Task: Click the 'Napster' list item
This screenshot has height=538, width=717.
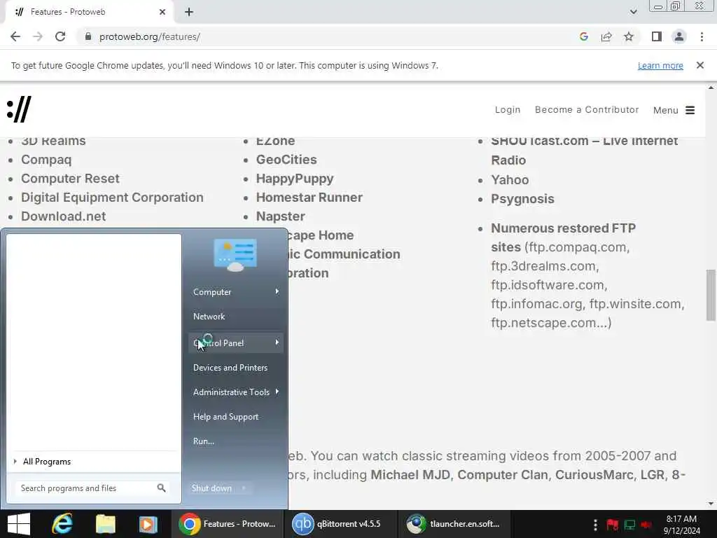Action: 280,216
